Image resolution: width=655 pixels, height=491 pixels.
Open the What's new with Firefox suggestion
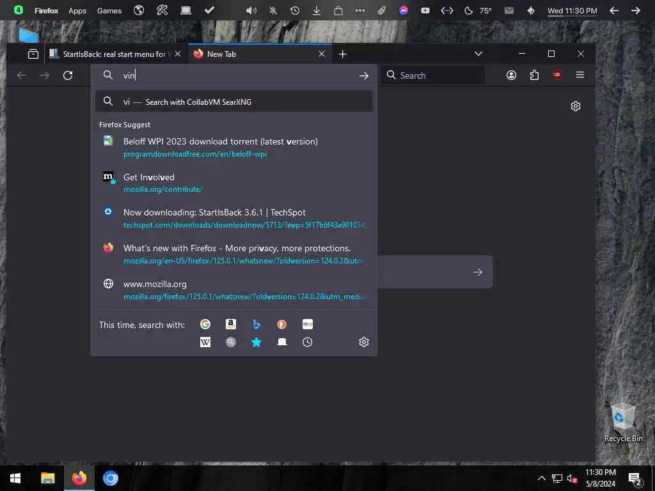[x=234, y=254]
